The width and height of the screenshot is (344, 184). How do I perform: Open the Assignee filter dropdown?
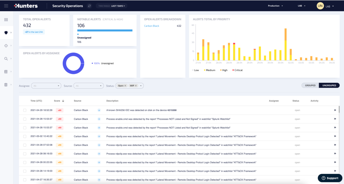pyautogui.click(x=46, y=85)
